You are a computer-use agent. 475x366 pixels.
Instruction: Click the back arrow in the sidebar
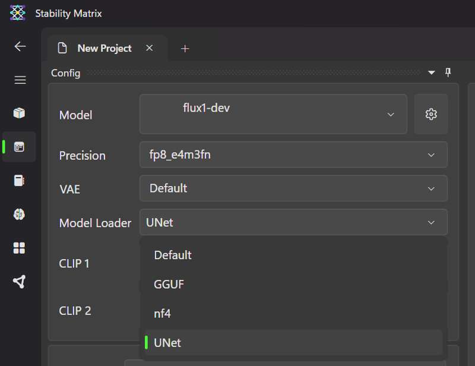tap(20, 46)
